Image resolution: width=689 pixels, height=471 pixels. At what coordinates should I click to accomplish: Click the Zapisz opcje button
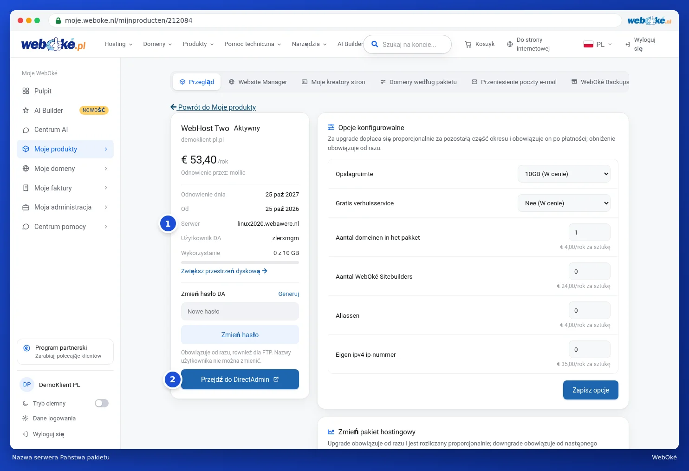[591, 390]
